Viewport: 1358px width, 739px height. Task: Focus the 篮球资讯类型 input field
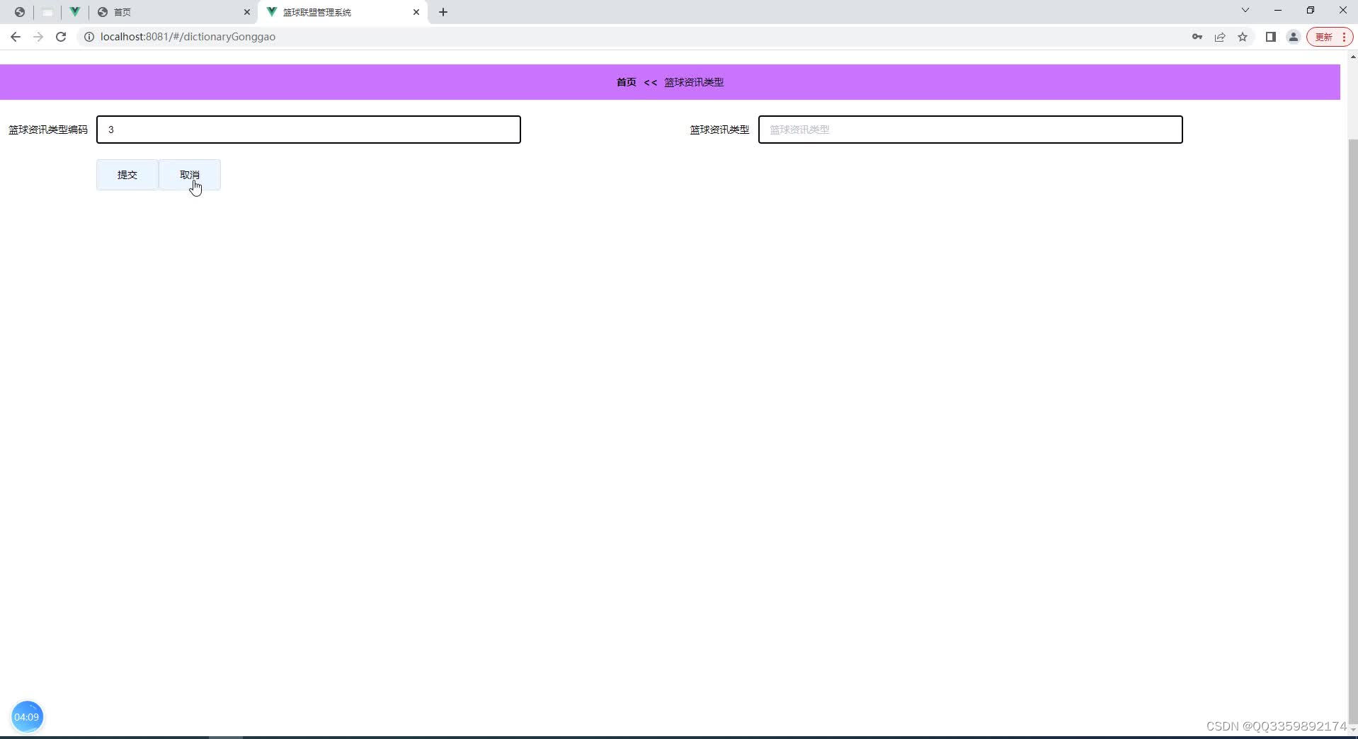click(971, 130)
